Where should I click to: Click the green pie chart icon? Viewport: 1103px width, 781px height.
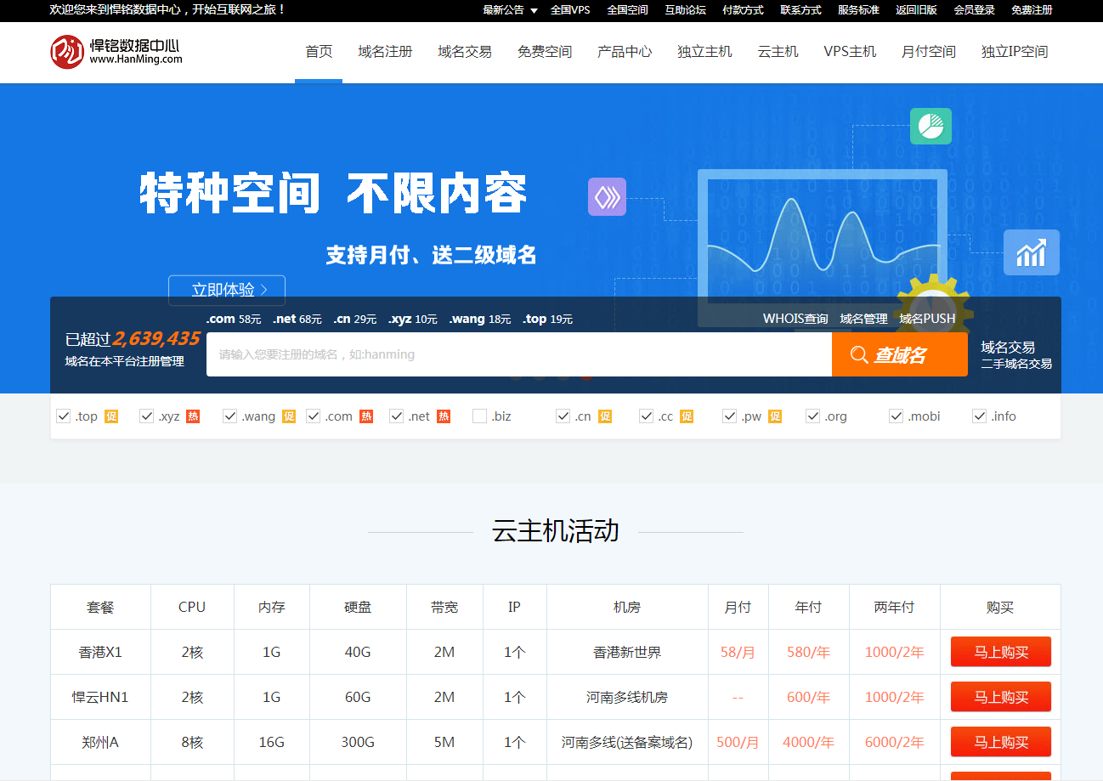(930, 127)
